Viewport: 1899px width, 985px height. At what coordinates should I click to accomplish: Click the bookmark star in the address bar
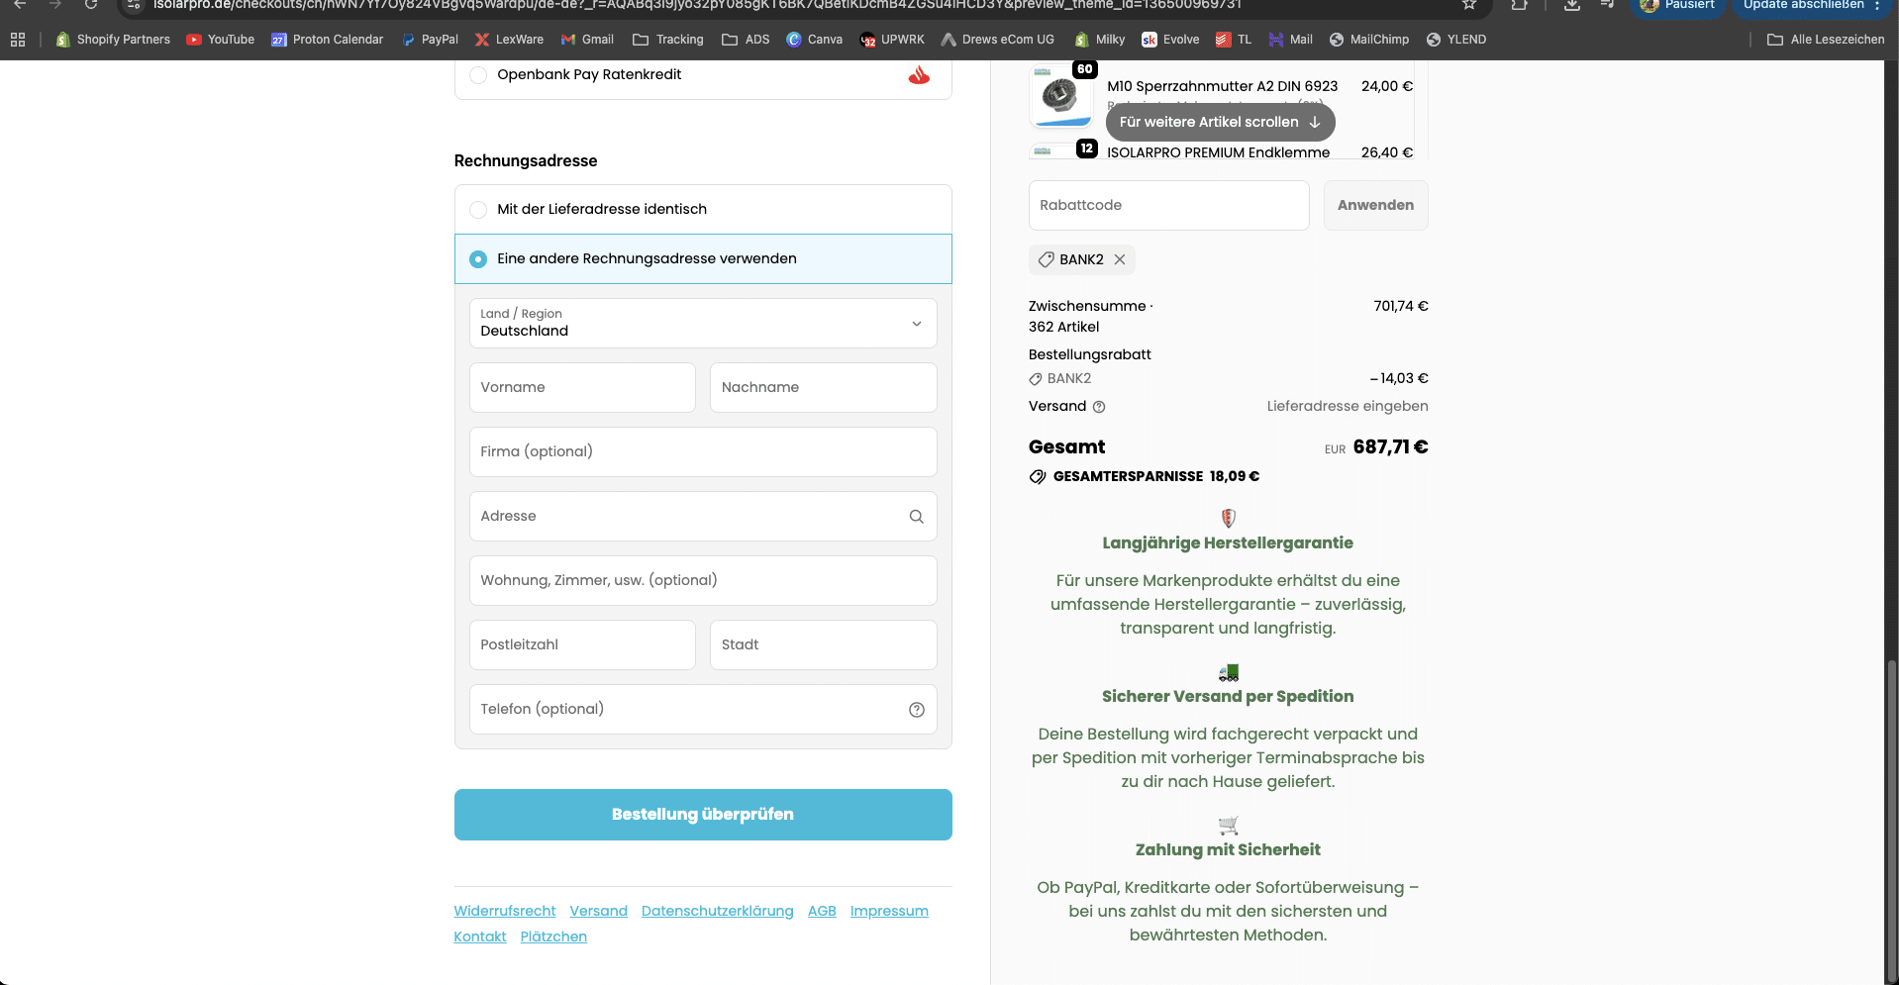(x=1469, y=6)
